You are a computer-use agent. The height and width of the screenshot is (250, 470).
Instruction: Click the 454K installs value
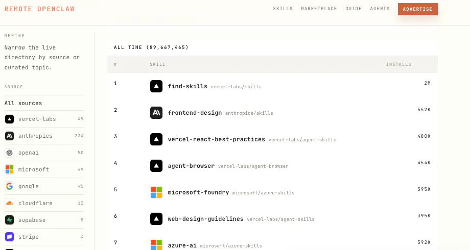[424, 163]
